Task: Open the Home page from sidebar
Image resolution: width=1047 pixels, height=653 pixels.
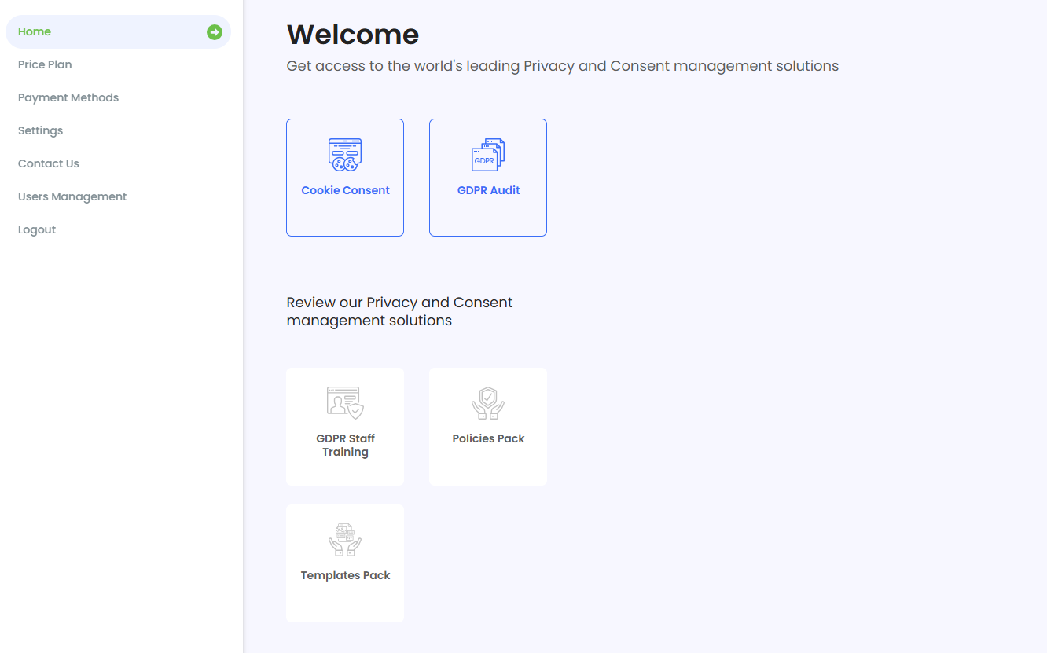Action: click(x=35, y=32)
